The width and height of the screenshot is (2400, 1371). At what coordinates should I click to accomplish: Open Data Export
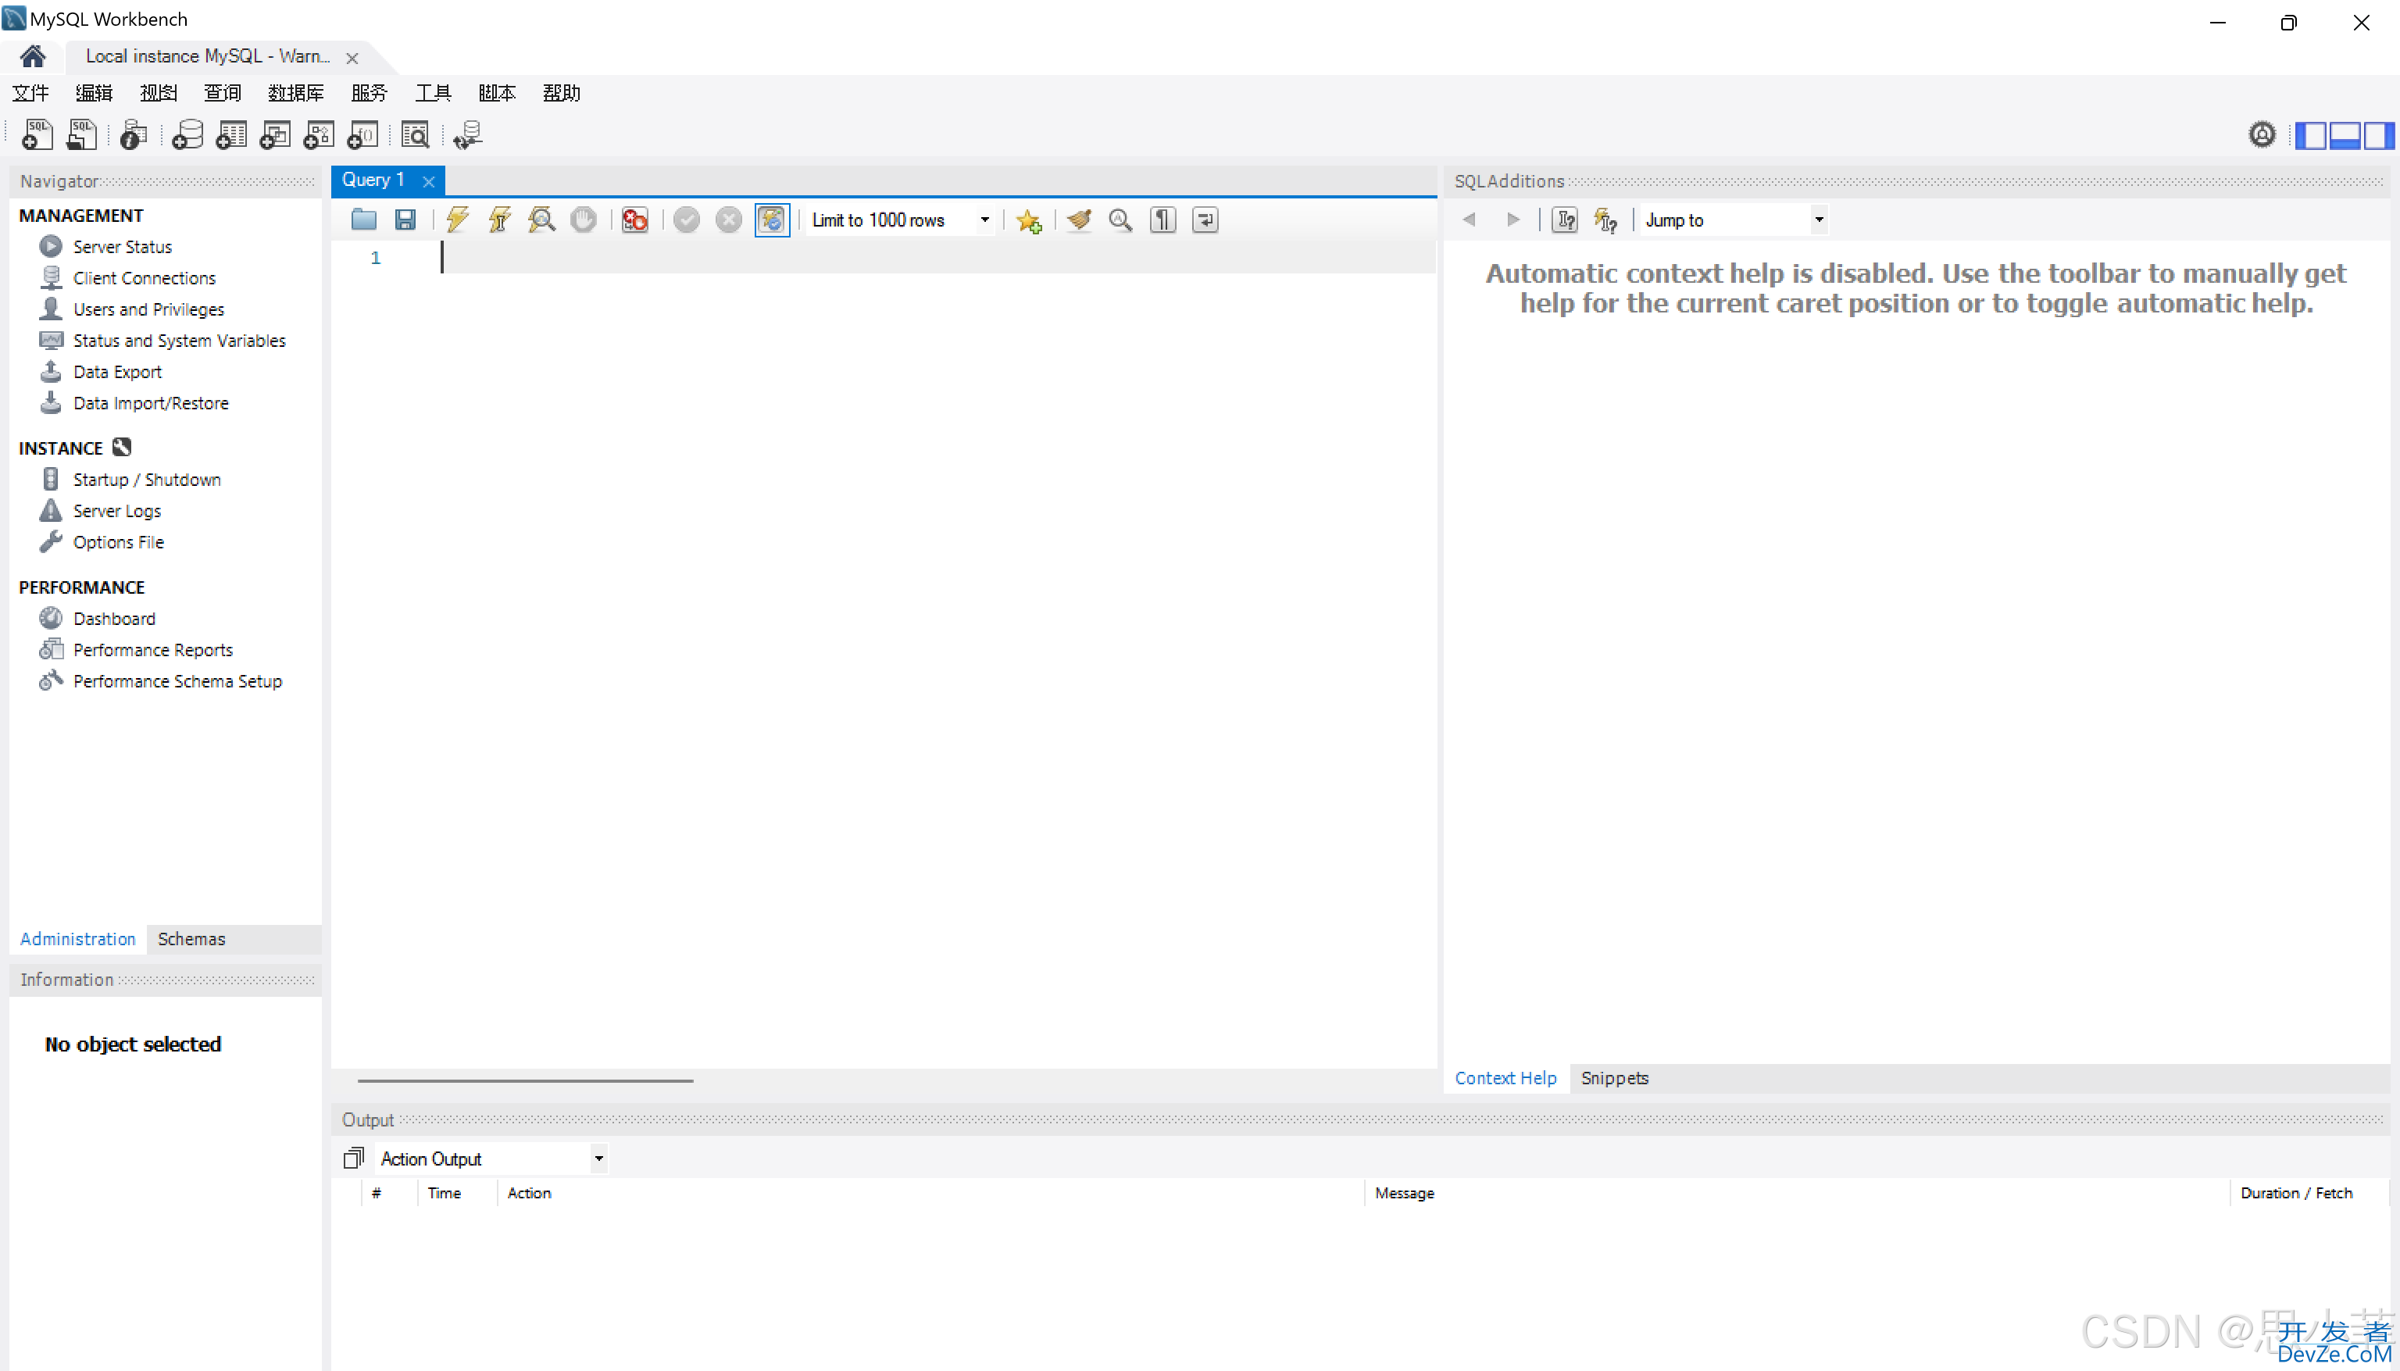[x=118, y=372]
